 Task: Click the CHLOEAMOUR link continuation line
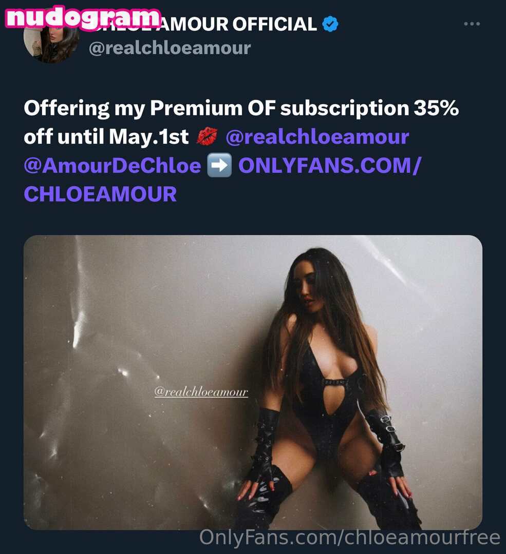pyautogui.click(x=100, y=194)
